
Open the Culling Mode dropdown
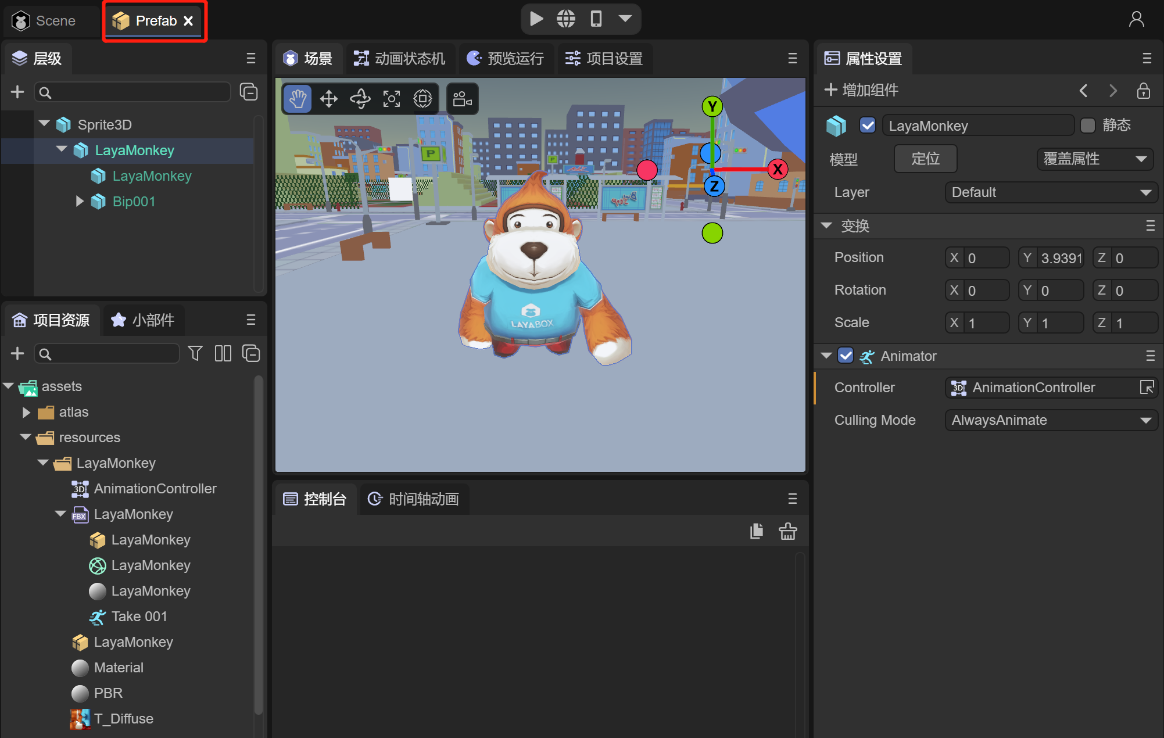click(x=1051, y=420)
